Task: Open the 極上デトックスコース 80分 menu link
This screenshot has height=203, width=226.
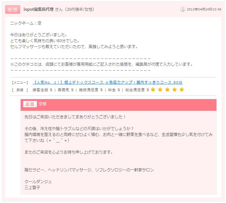Action: click(x=107, y=82)
